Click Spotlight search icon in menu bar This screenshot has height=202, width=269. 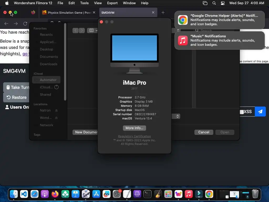pyautogui.click(x=214, y=3)
